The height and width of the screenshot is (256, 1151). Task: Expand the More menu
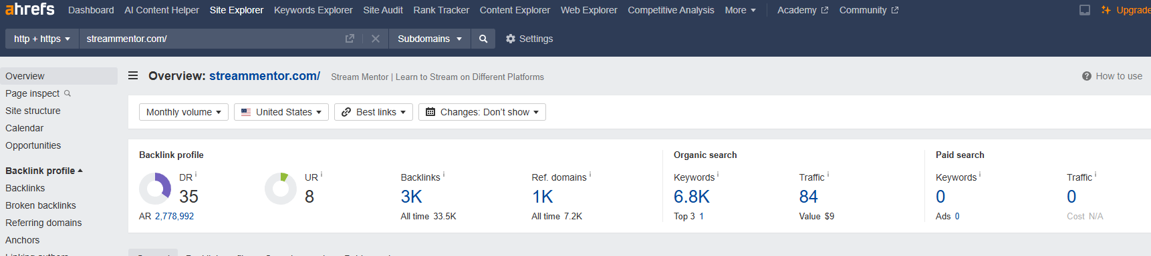tap(741, 10)
